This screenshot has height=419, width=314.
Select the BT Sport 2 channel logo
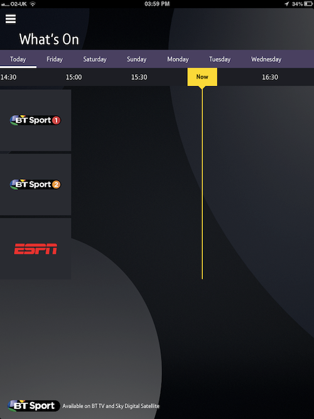coord(36,185)
